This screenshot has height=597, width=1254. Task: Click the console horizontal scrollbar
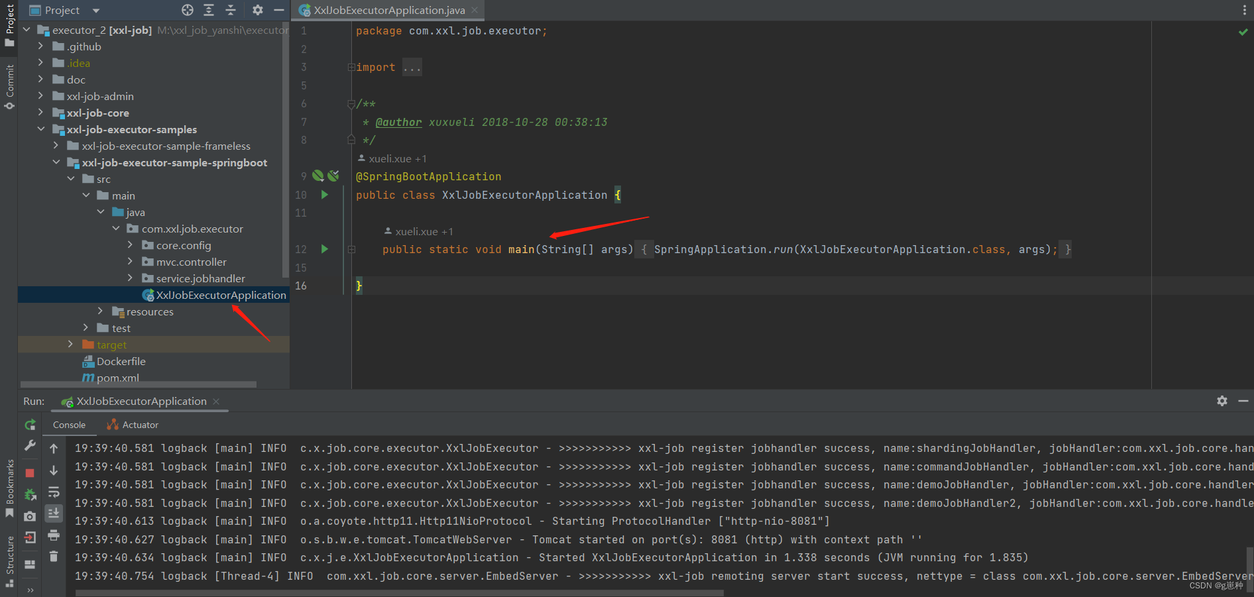pyautogui.click(x=400, y=593)
